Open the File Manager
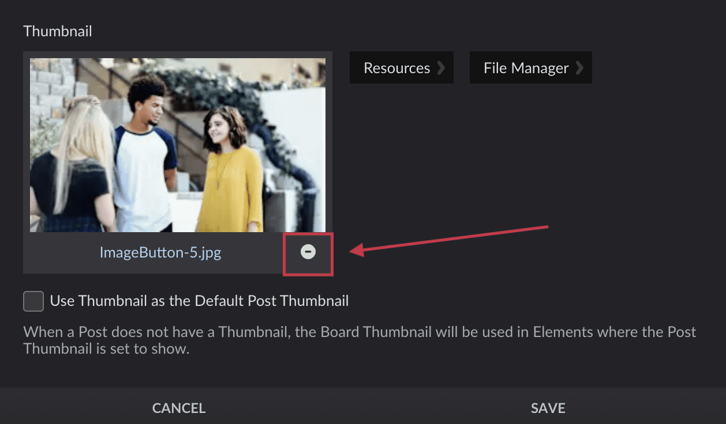The image size is (726, 424). [x=531, y=68]
